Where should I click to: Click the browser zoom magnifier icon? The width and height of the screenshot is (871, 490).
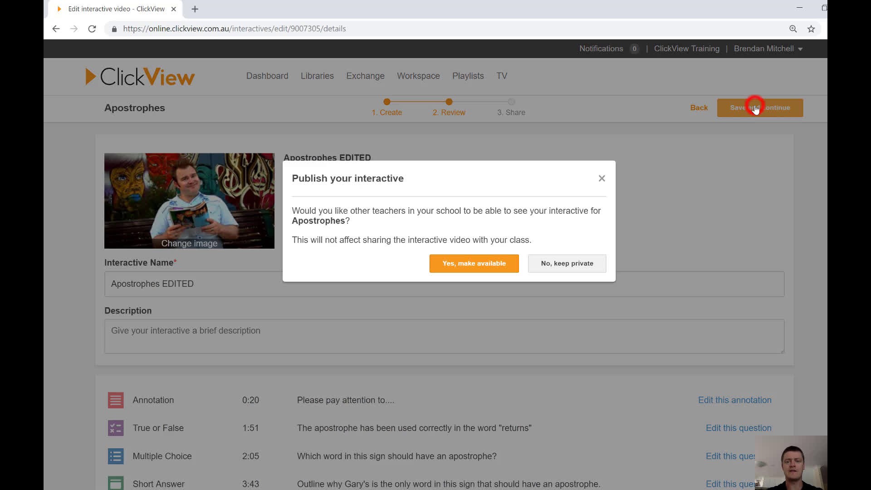click(x=793, y=29)
